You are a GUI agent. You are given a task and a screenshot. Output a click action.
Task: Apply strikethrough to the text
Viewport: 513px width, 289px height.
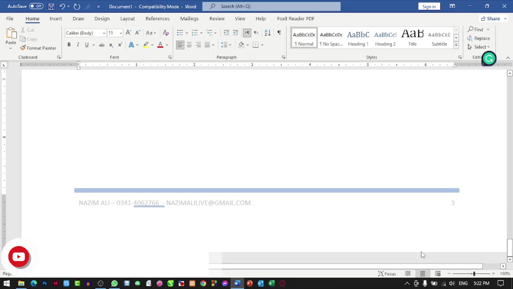click(x=101, y=45)
